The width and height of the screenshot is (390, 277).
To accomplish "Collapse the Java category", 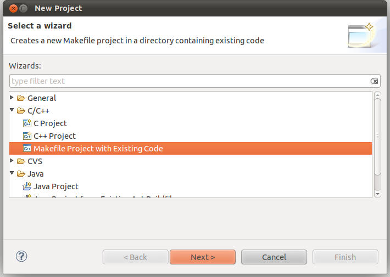I will tap(12, 173).
